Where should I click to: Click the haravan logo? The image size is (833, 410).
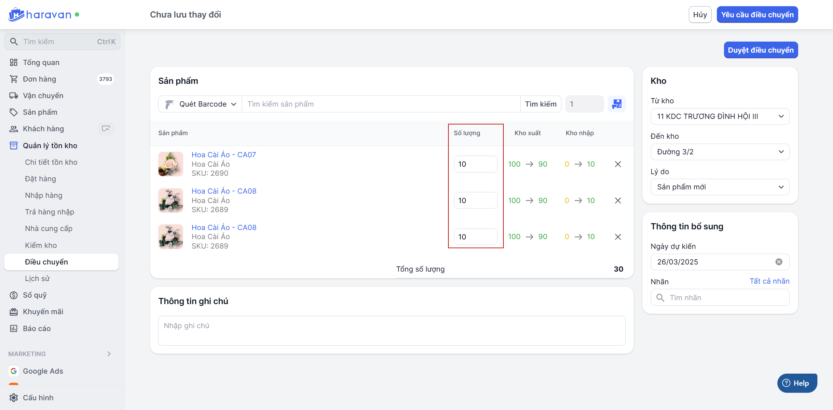[x=40, y=15]
